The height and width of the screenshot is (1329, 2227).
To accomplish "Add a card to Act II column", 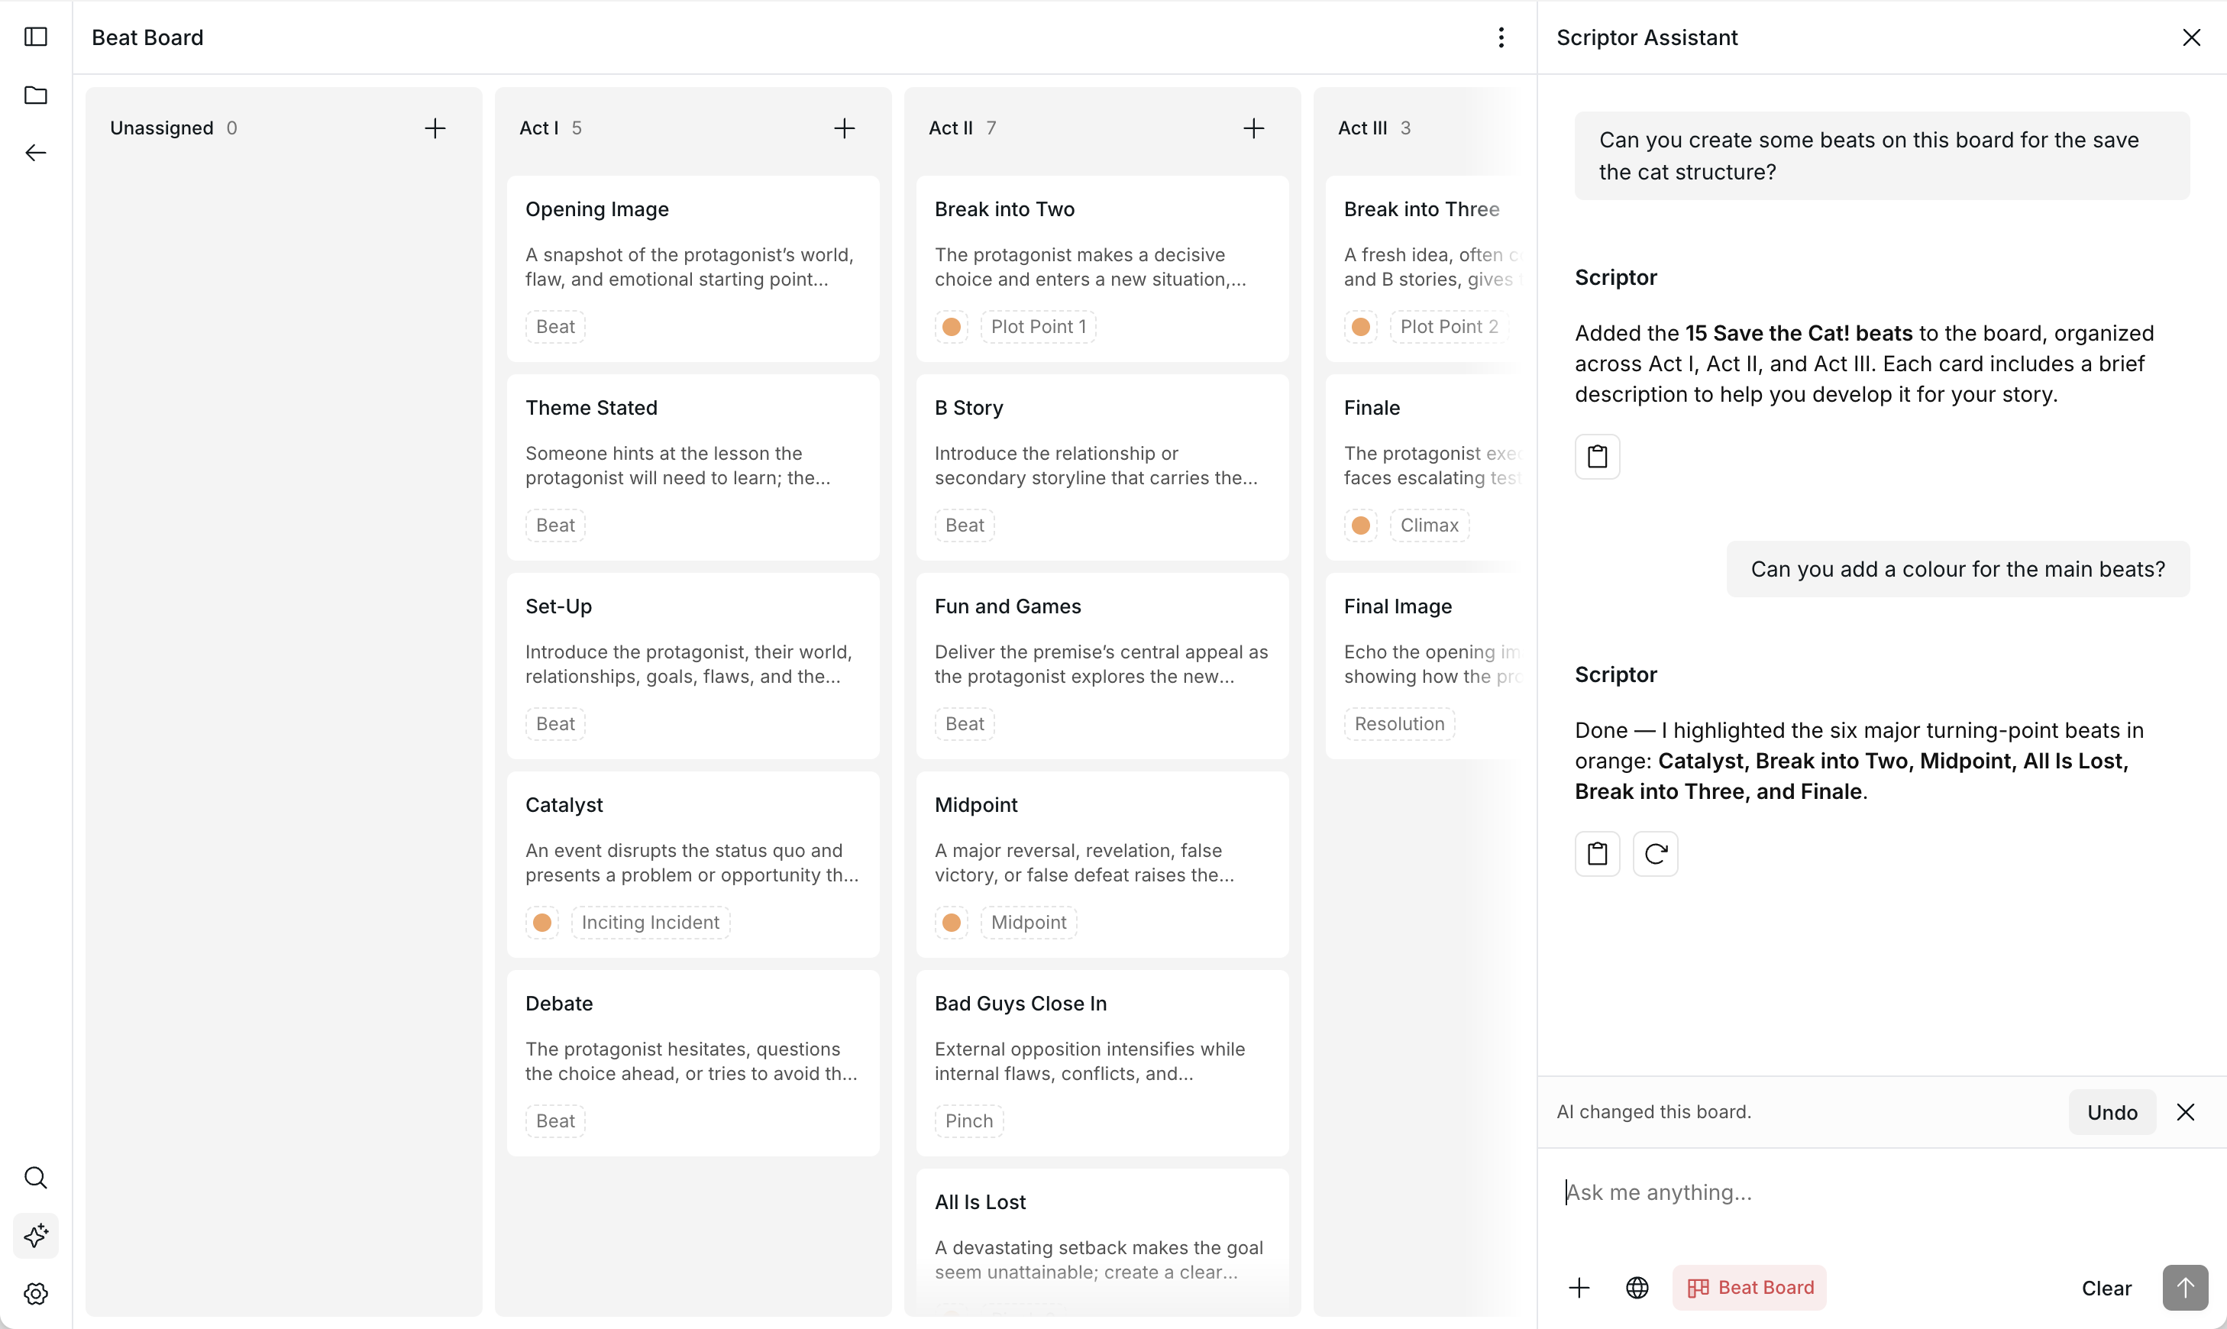I will click(x=1253, y=128).
